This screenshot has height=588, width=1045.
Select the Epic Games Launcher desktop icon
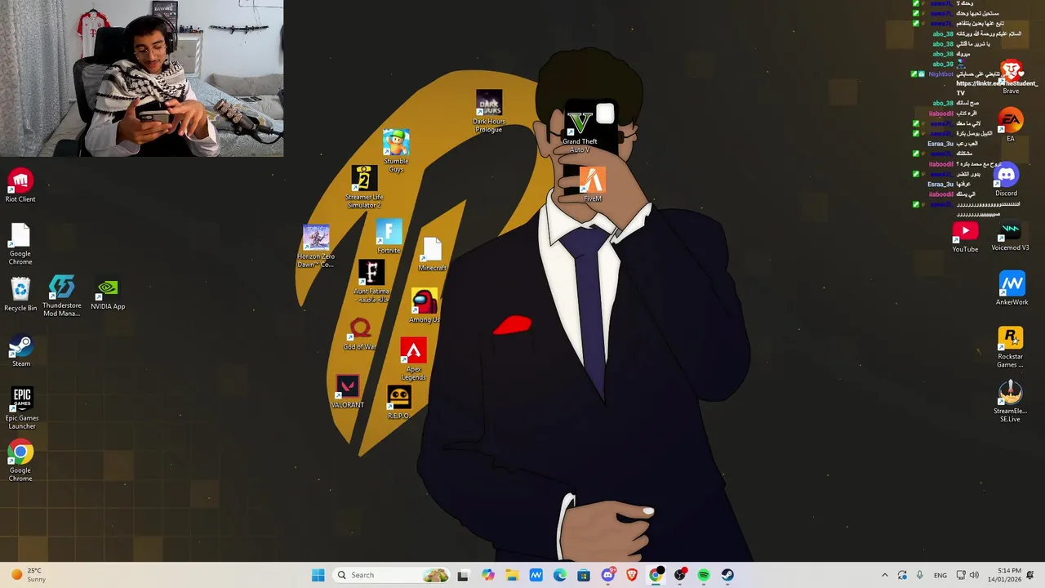pyautogui.click(x=22, y=408)
